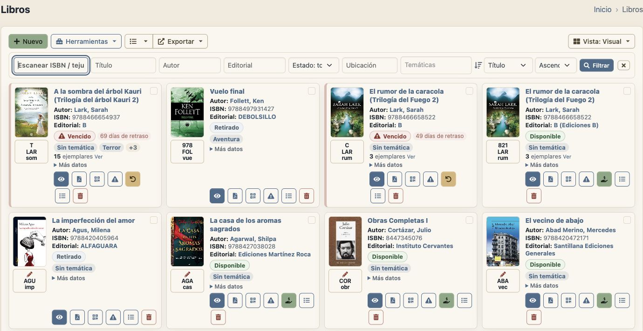Click the return arrow icon on the overdue 'El rumor de la caracola' card
The image size is (643, 331).
point(448,179)
